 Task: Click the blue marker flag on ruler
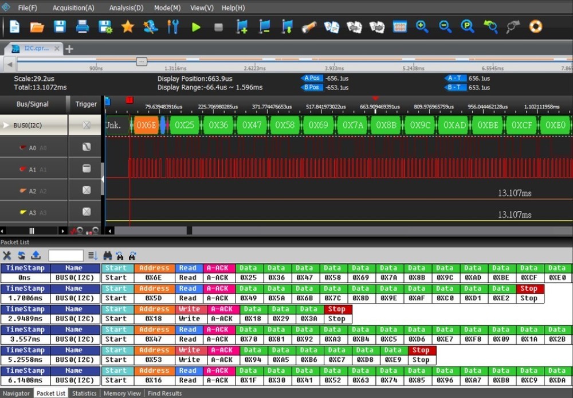tap(108, 101)
